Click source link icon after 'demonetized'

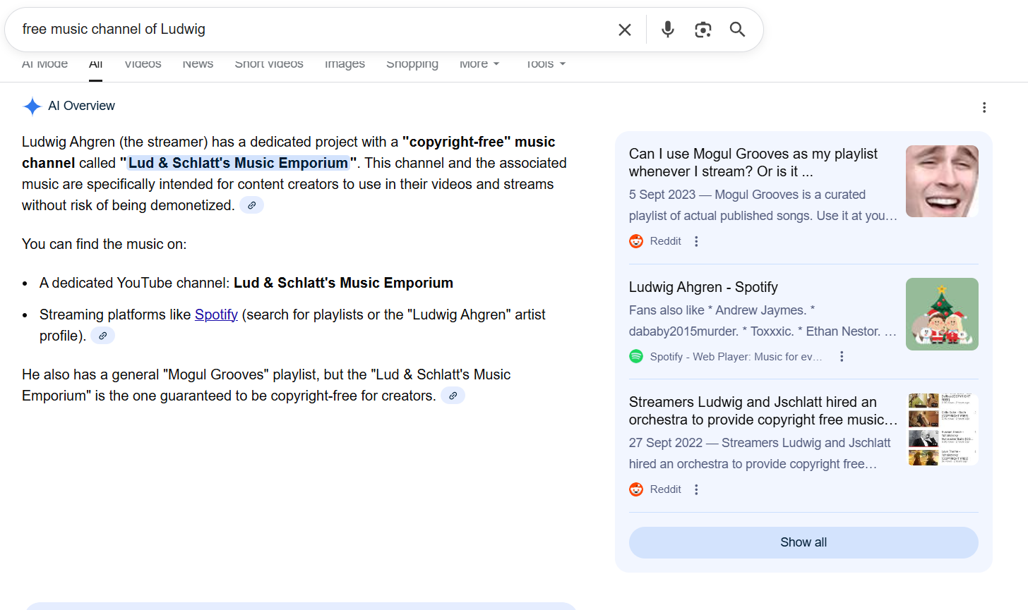point(251,205)
